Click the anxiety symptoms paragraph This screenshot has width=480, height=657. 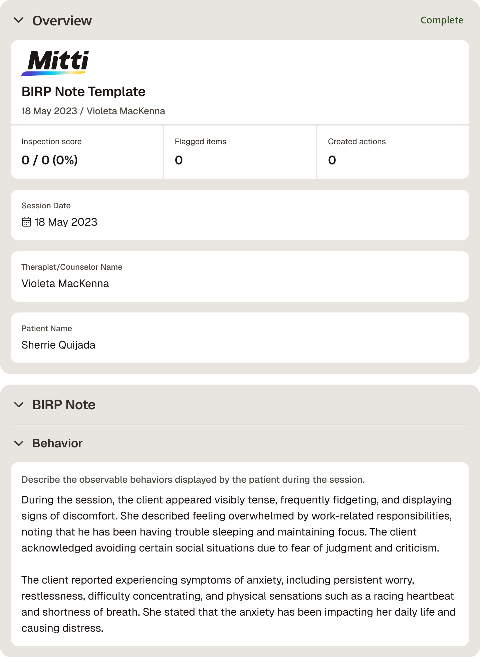coord(238,604)
